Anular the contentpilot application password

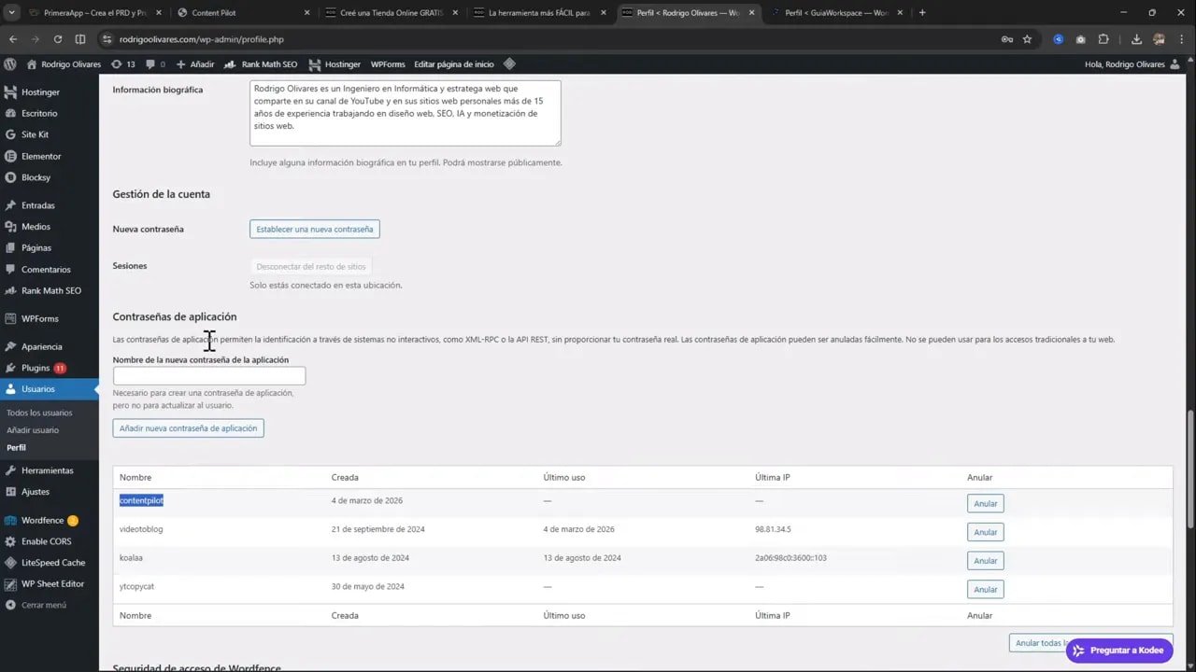pos(985,503)
